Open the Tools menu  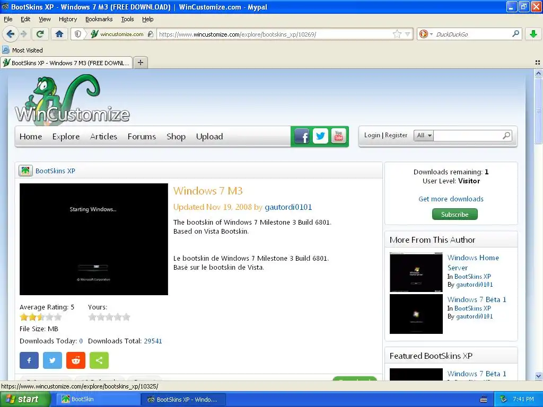127,19
